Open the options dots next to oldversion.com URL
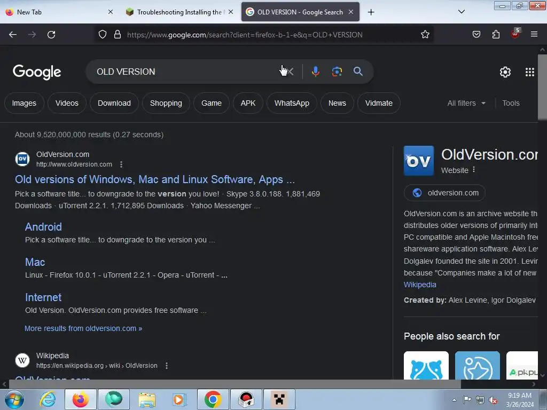 coord(121,164)
